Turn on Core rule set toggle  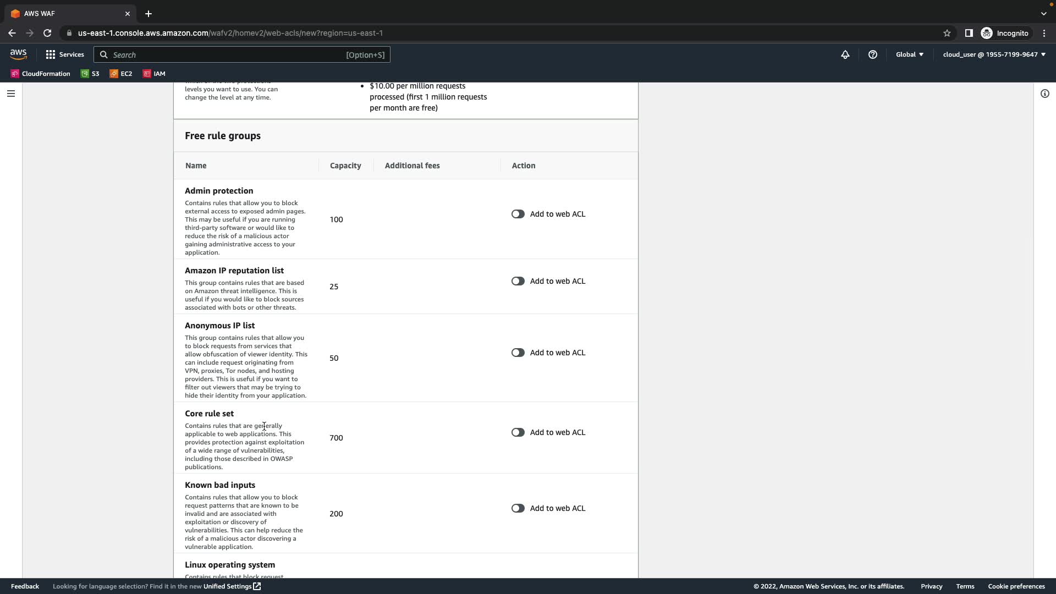[x=518, y=432]
